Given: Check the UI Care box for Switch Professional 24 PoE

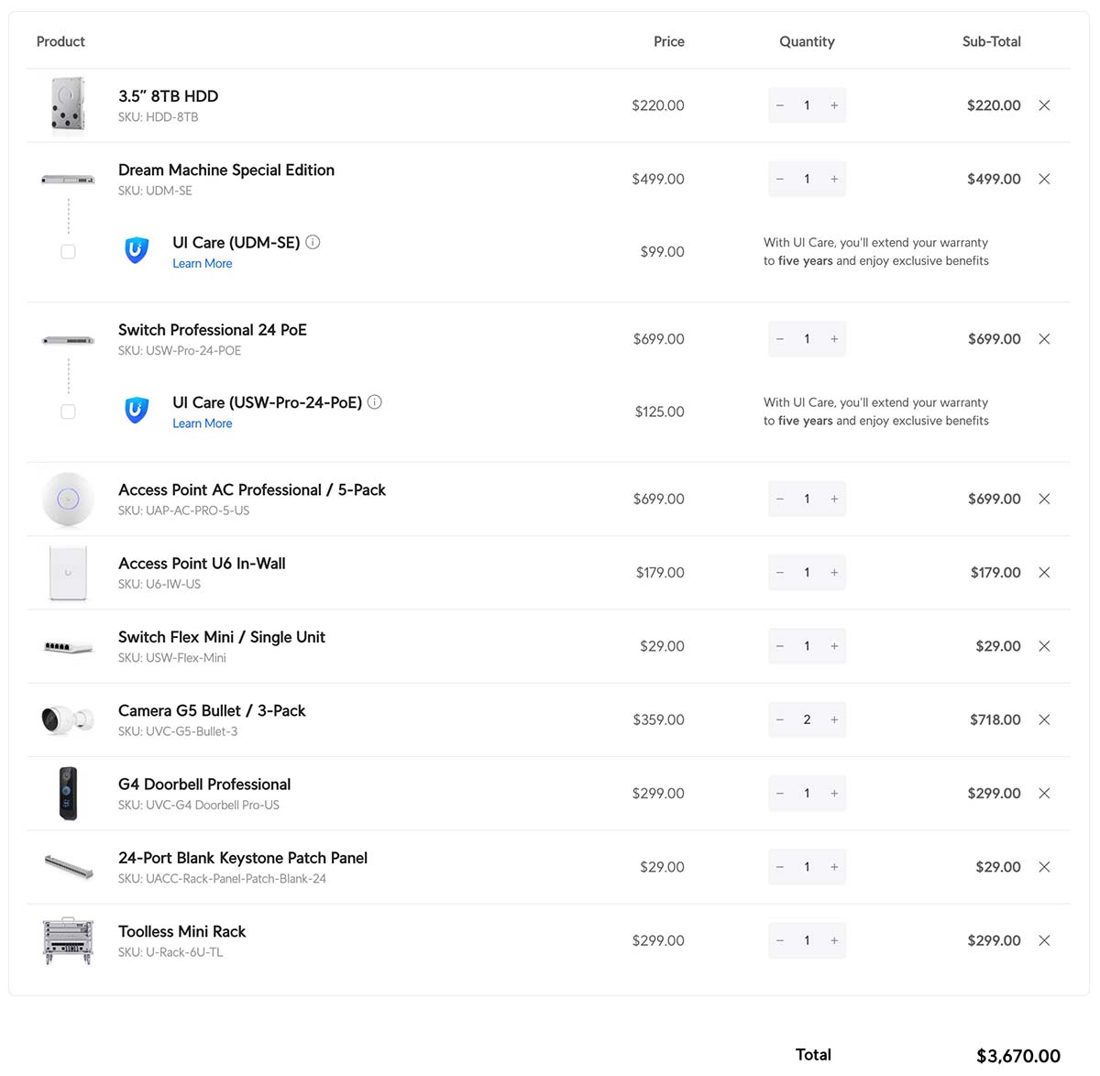Looking at the screenshot, I should point(68,412).
